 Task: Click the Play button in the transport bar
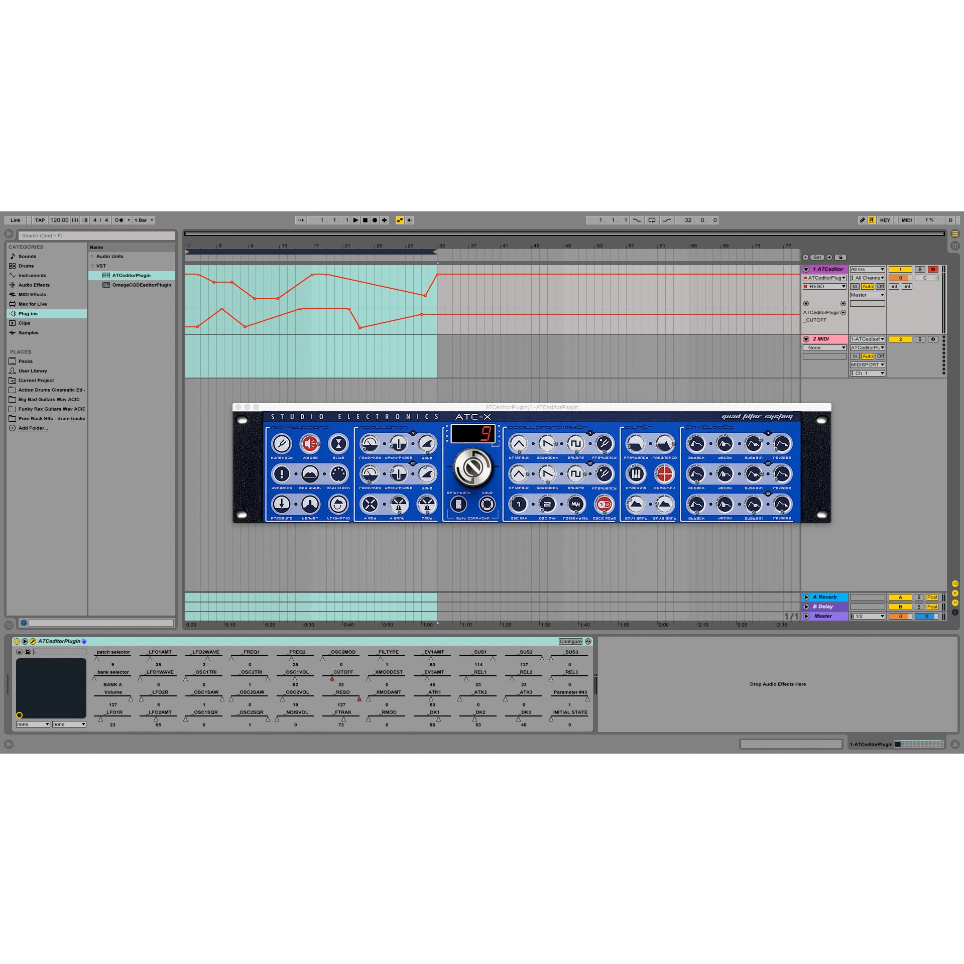(x=355, y=220)
